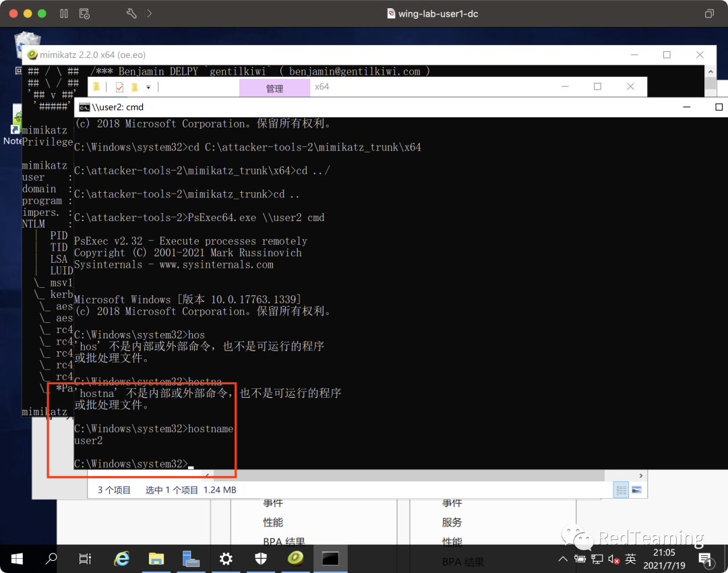This screenshot has width=728, height=573.
Task: Switch Explorer to details view
Action: [621, 490]
